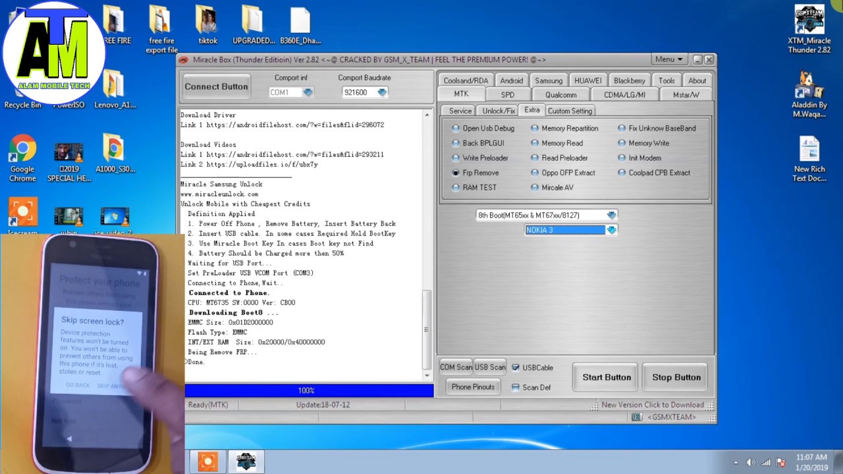Click the Miracle Box taskbar icon
This screenshot has height=474, width=843.
point(246,461)
